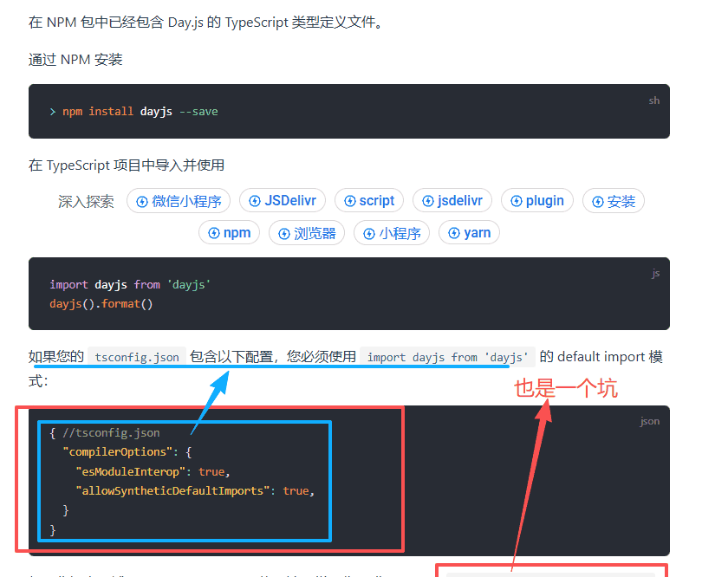Click the ⊕ icon on the JSDelivr tag
This screenshot has height=577, width=702.
click(x=257, y=200)
